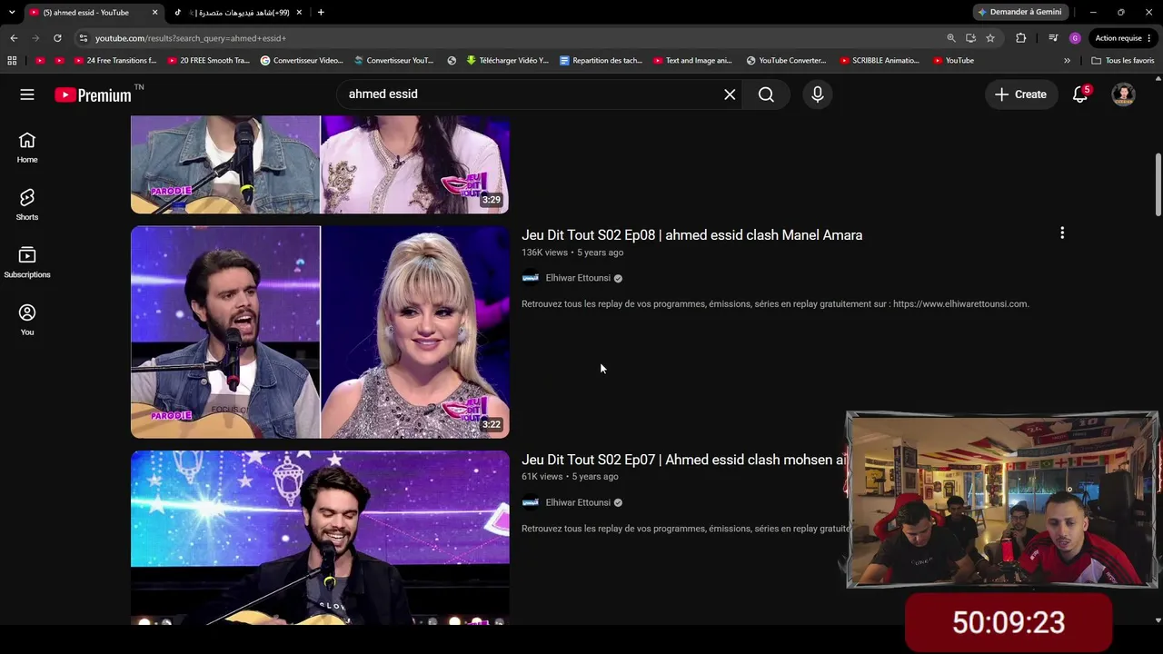Open the media control icon in toolbar
This screenshot has width=1163, height=654.
(x=1053, y=38)
